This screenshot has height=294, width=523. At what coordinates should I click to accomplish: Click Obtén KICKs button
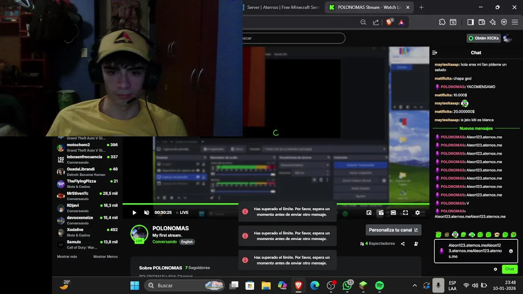pos(484,38)
